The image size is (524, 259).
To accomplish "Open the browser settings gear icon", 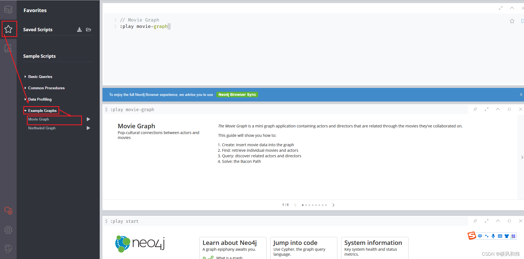I will click(8, 230).
